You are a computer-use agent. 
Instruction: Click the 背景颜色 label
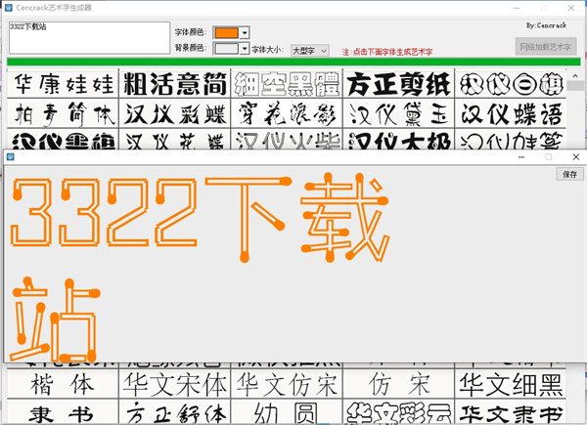(191, 48)
